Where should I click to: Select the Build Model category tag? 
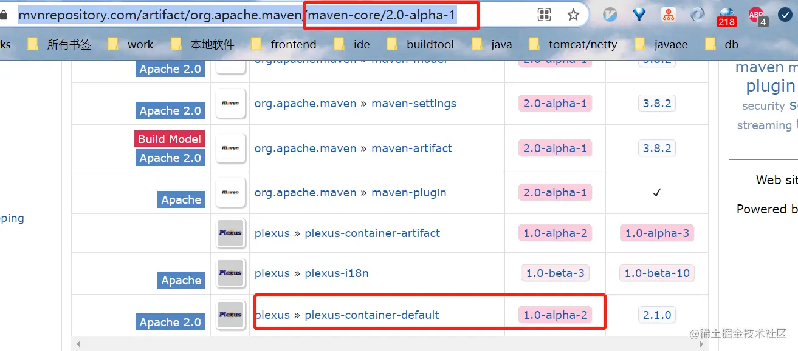170,139
